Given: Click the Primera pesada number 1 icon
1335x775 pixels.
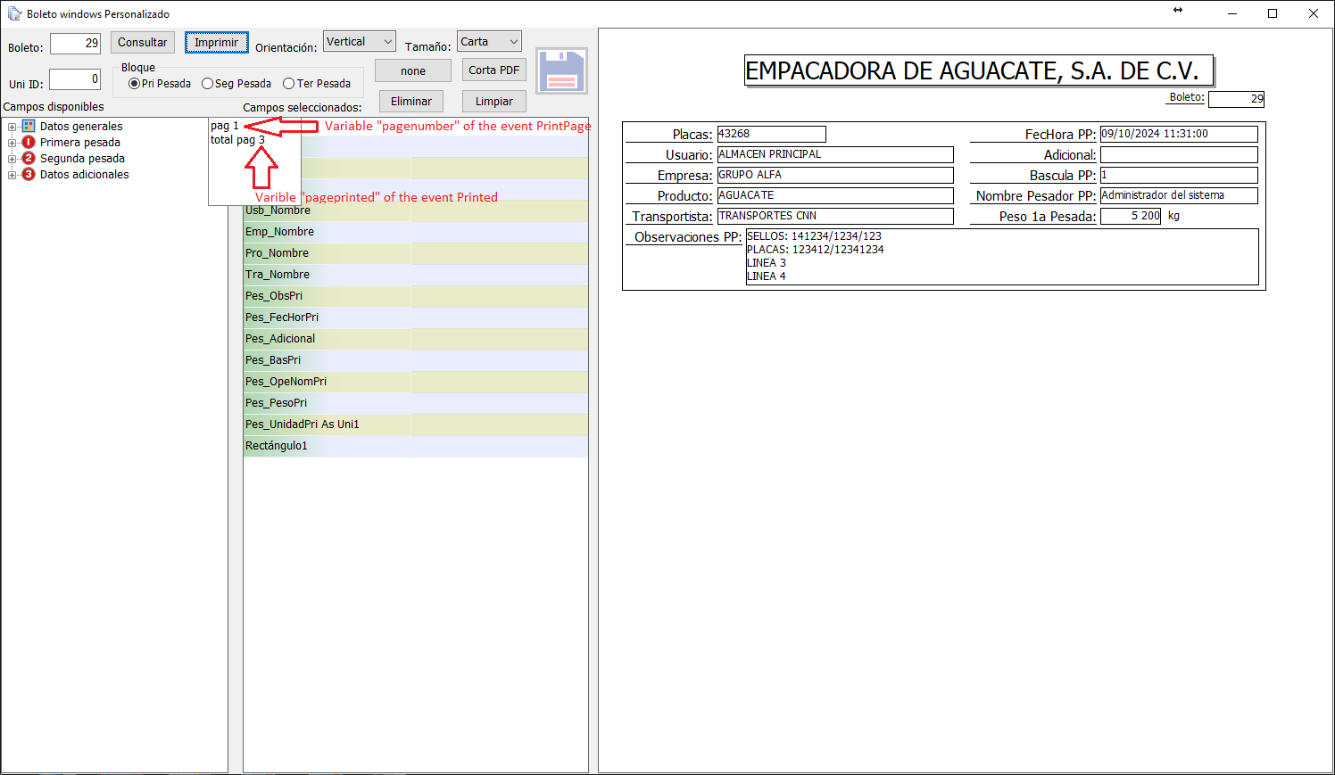Looking at the screenshot, I should tap(29, 143).
